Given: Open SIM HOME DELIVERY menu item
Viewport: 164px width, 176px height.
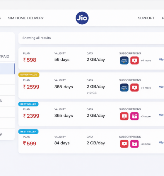Looking at the screenshot, I should pos(26,18).
